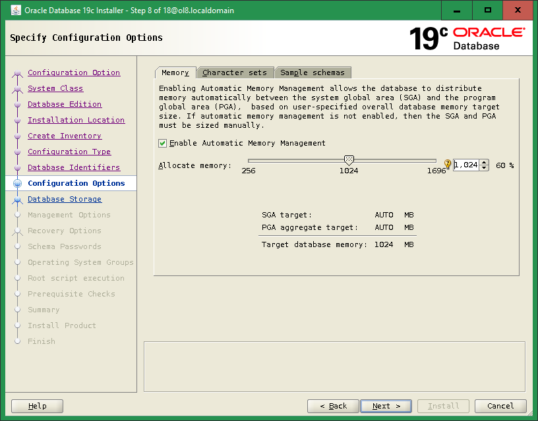Go to Create Inventory step
The image size is (538, 421).
pyautogui.click(x=65, y=136)
